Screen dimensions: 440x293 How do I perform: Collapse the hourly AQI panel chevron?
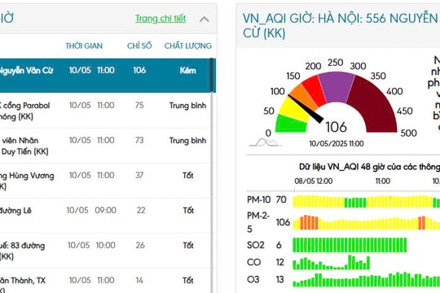(x=205, y=20)
